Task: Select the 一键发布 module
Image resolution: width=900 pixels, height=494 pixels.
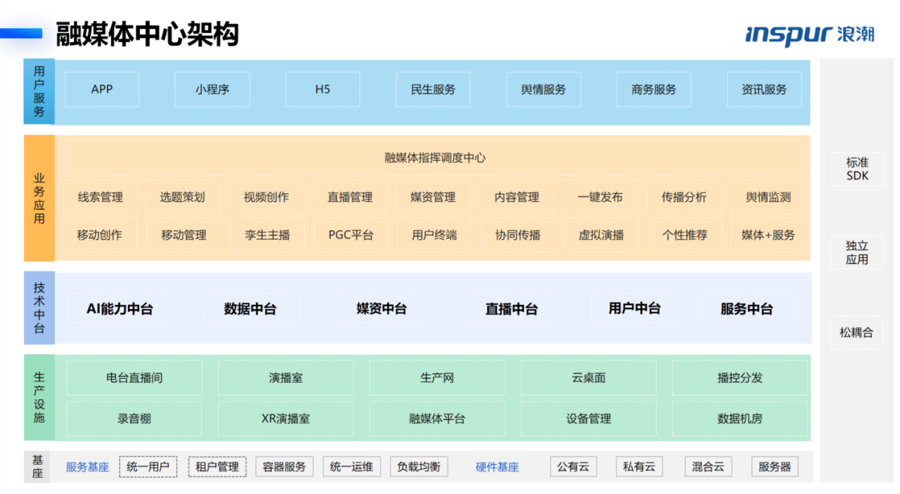Action: [x=600, y=197]
